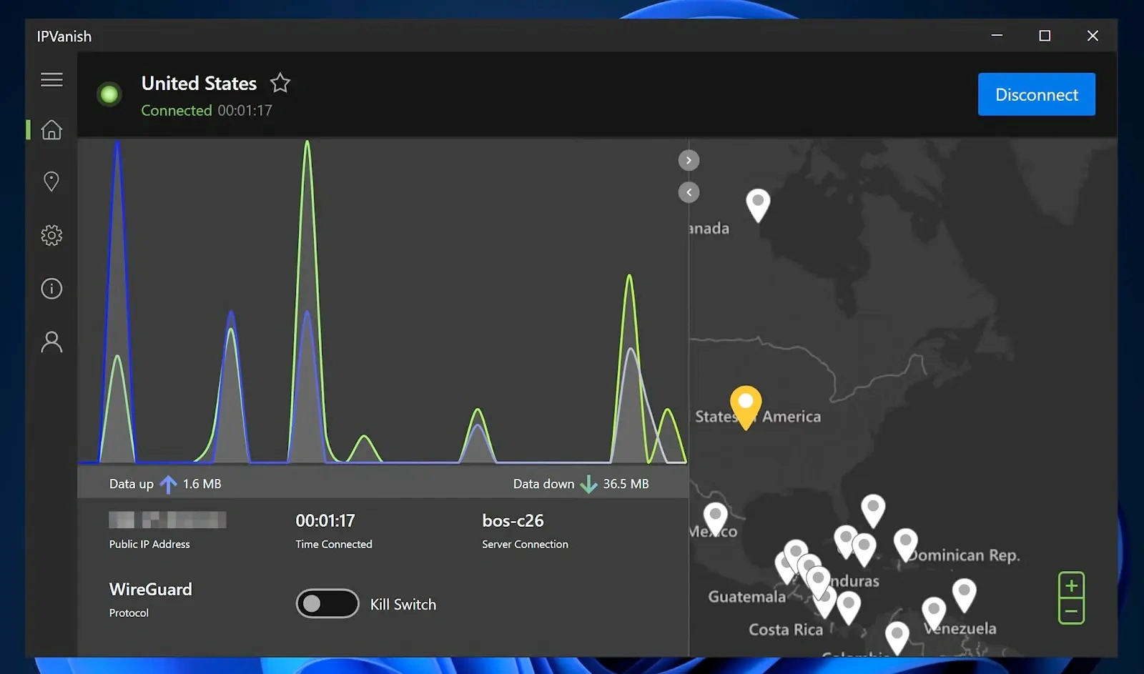The width and height of the screenshot is (1144, 674).
Task: Select the Venezuela map pin
Action: (934, 611)
